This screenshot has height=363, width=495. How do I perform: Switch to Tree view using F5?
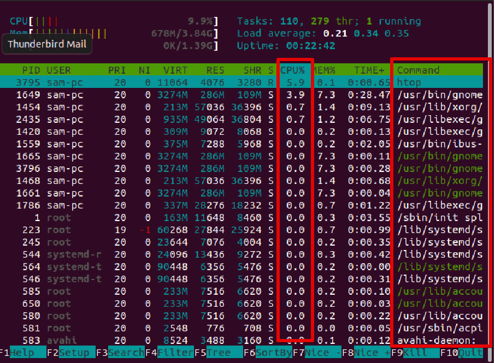217,353
